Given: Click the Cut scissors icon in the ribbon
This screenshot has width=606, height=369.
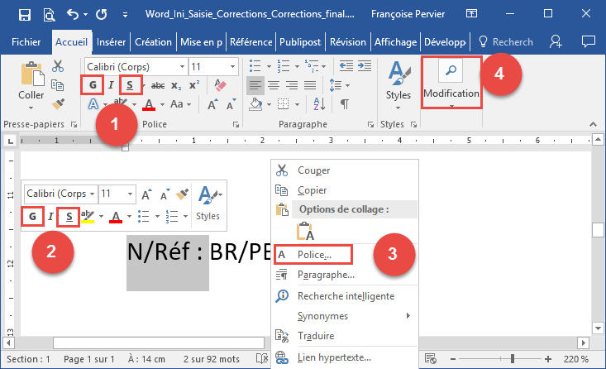Looking at the screenshot, I should [58, 66].
